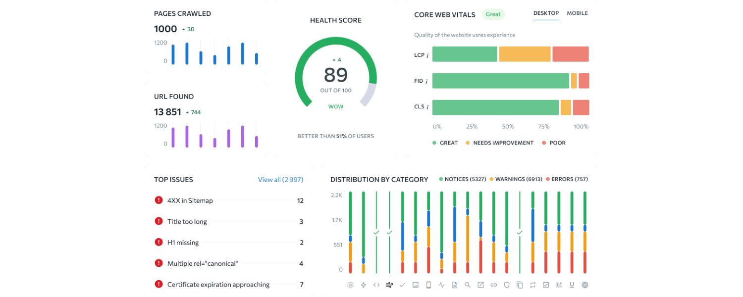Open the 4XX in Sitemap issue
Viewport: 743px width, 297px height.
click(190, 200)
